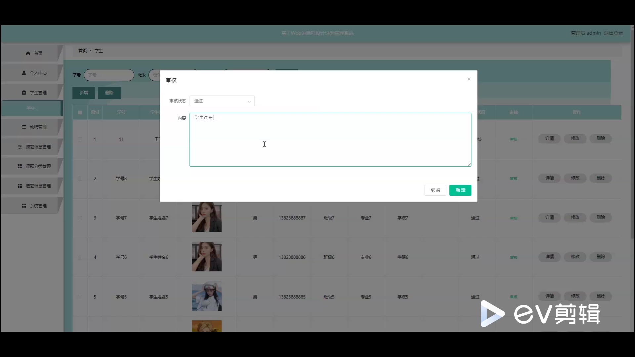Image resolution: width=635 pixels, height=357 pixels.
Task: Check the checkbox for row 5
Action: click(x=80, y=297)
